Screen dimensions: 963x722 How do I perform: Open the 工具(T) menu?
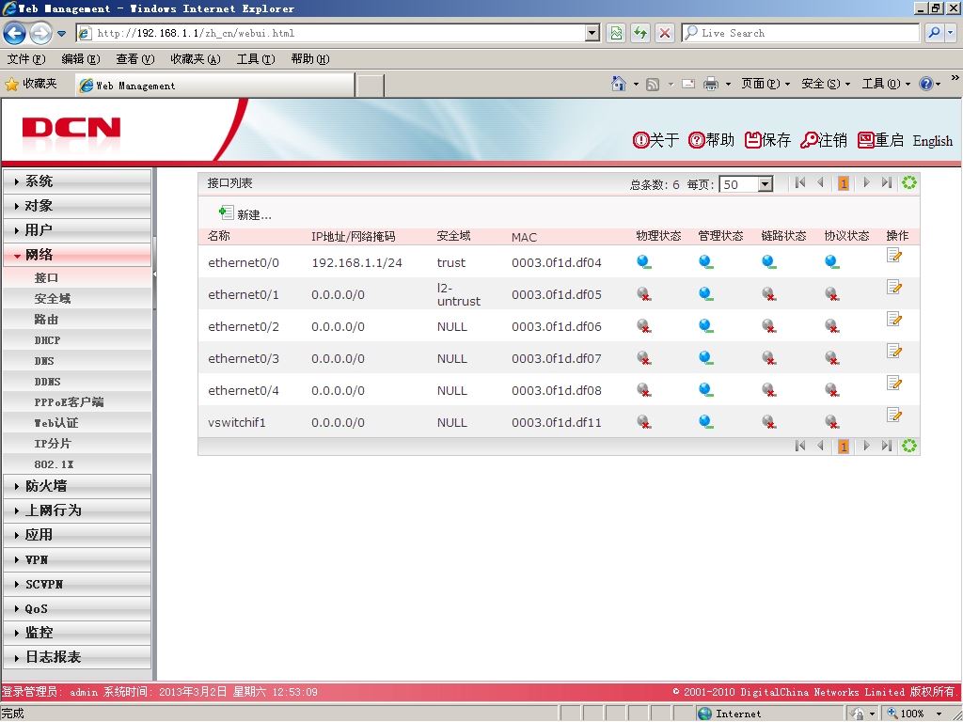[x=256, y=59]
